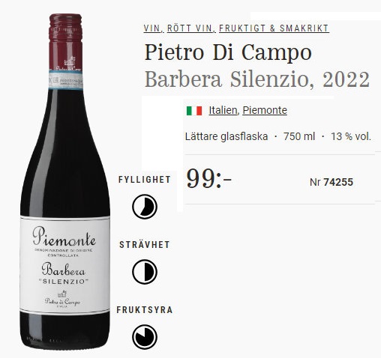Click the product number 74255
Viewport: 381px width, 358px height.
click(338, 182)
